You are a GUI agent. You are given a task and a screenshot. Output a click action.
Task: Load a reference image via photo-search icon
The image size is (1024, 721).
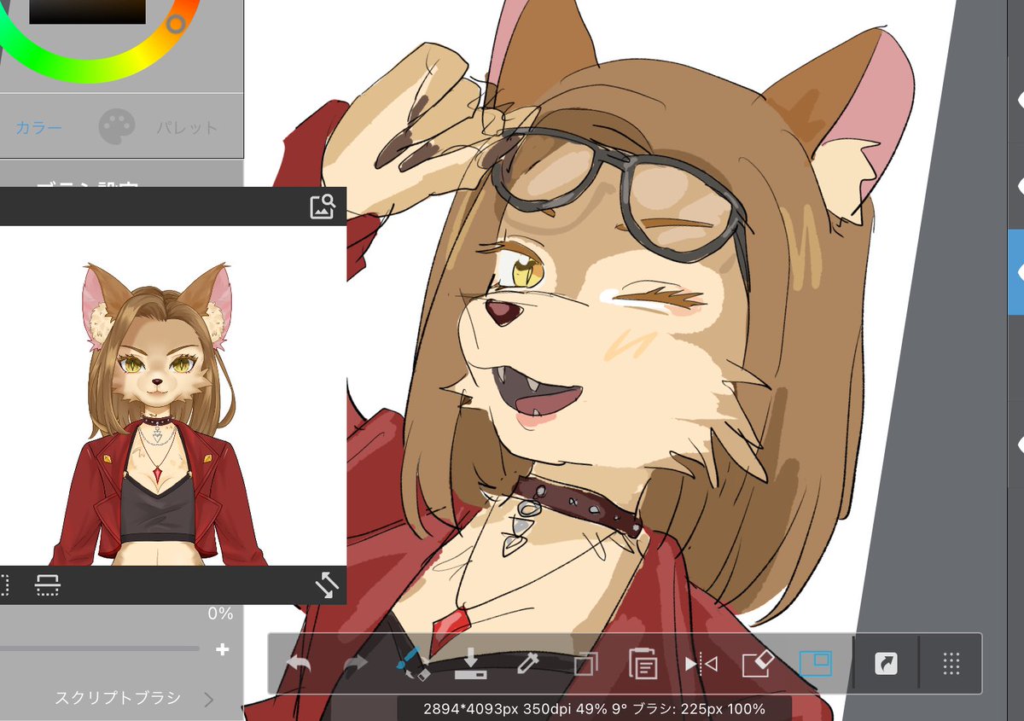322,206
